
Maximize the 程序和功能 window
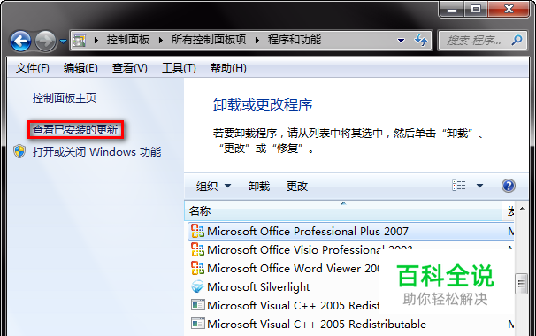coord(476,9)
